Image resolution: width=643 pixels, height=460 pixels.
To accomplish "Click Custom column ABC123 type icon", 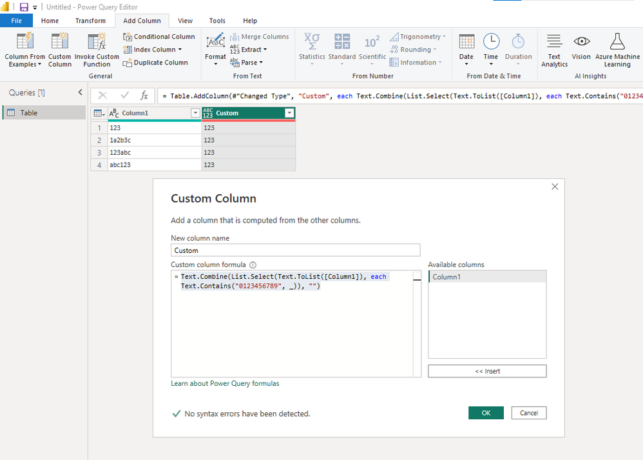I will pos(208,113).
